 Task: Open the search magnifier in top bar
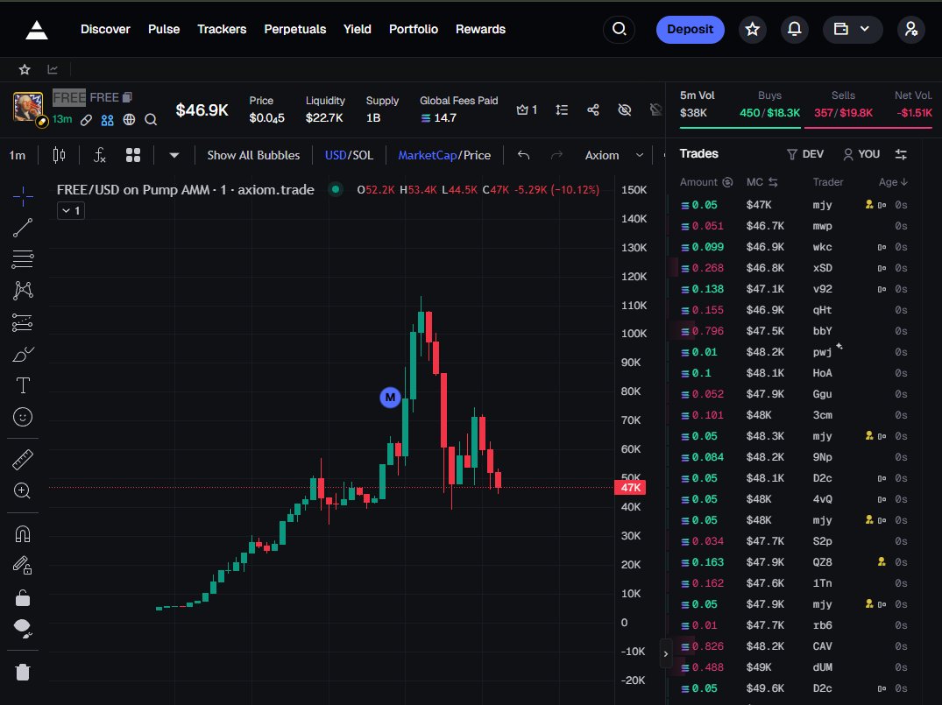(619, 29)
